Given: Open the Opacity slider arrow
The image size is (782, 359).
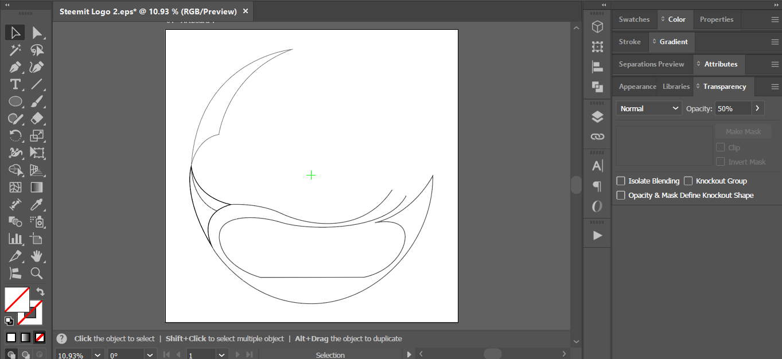Looking at the screenshot, I should click(758, 108).
